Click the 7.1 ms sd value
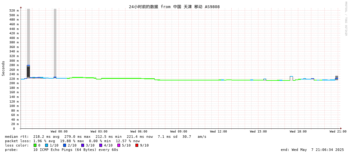This screenshot has width=349, height=154. click(x=167, y=137)
